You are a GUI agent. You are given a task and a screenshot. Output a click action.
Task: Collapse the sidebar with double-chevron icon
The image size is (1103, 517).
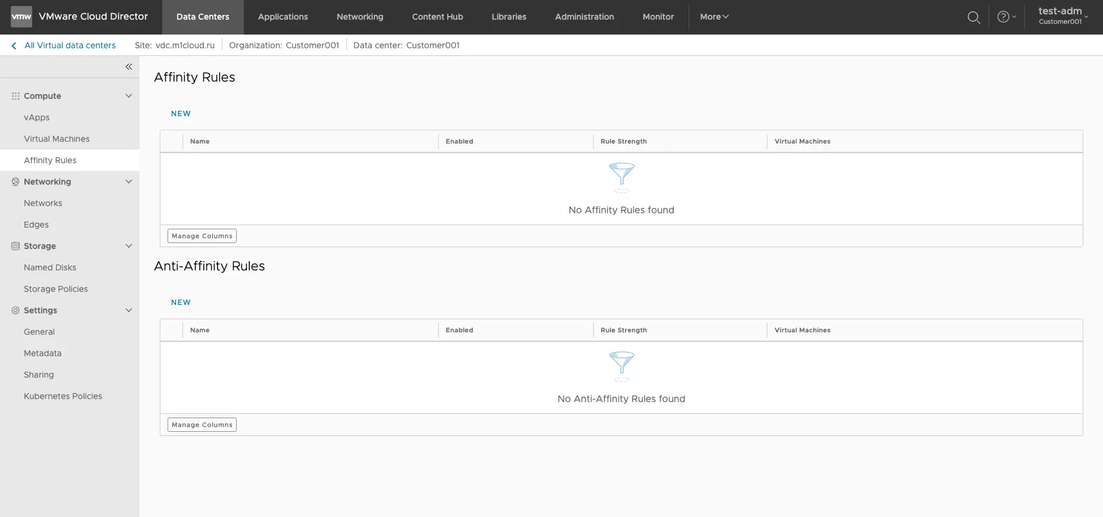[x=129, y=67]
